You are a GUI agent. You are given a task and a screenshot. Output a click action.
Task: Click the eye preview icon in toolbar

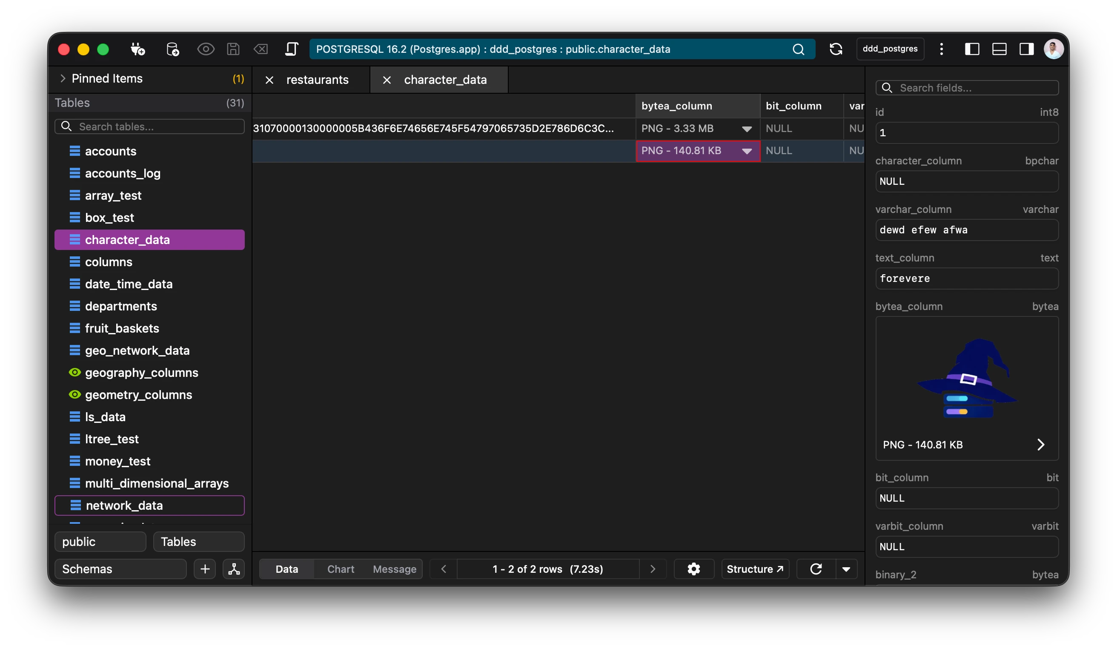206,49
